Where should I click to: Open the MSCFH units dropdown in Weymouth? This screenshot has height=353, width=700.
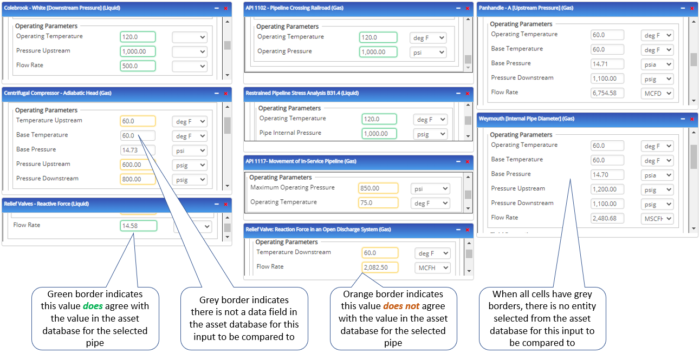click(x=657, y=218)
